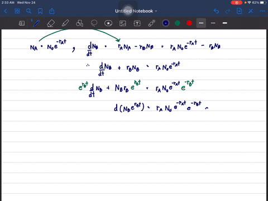Select the Pen tool
The image size is (268, 201).
point(36,23)
